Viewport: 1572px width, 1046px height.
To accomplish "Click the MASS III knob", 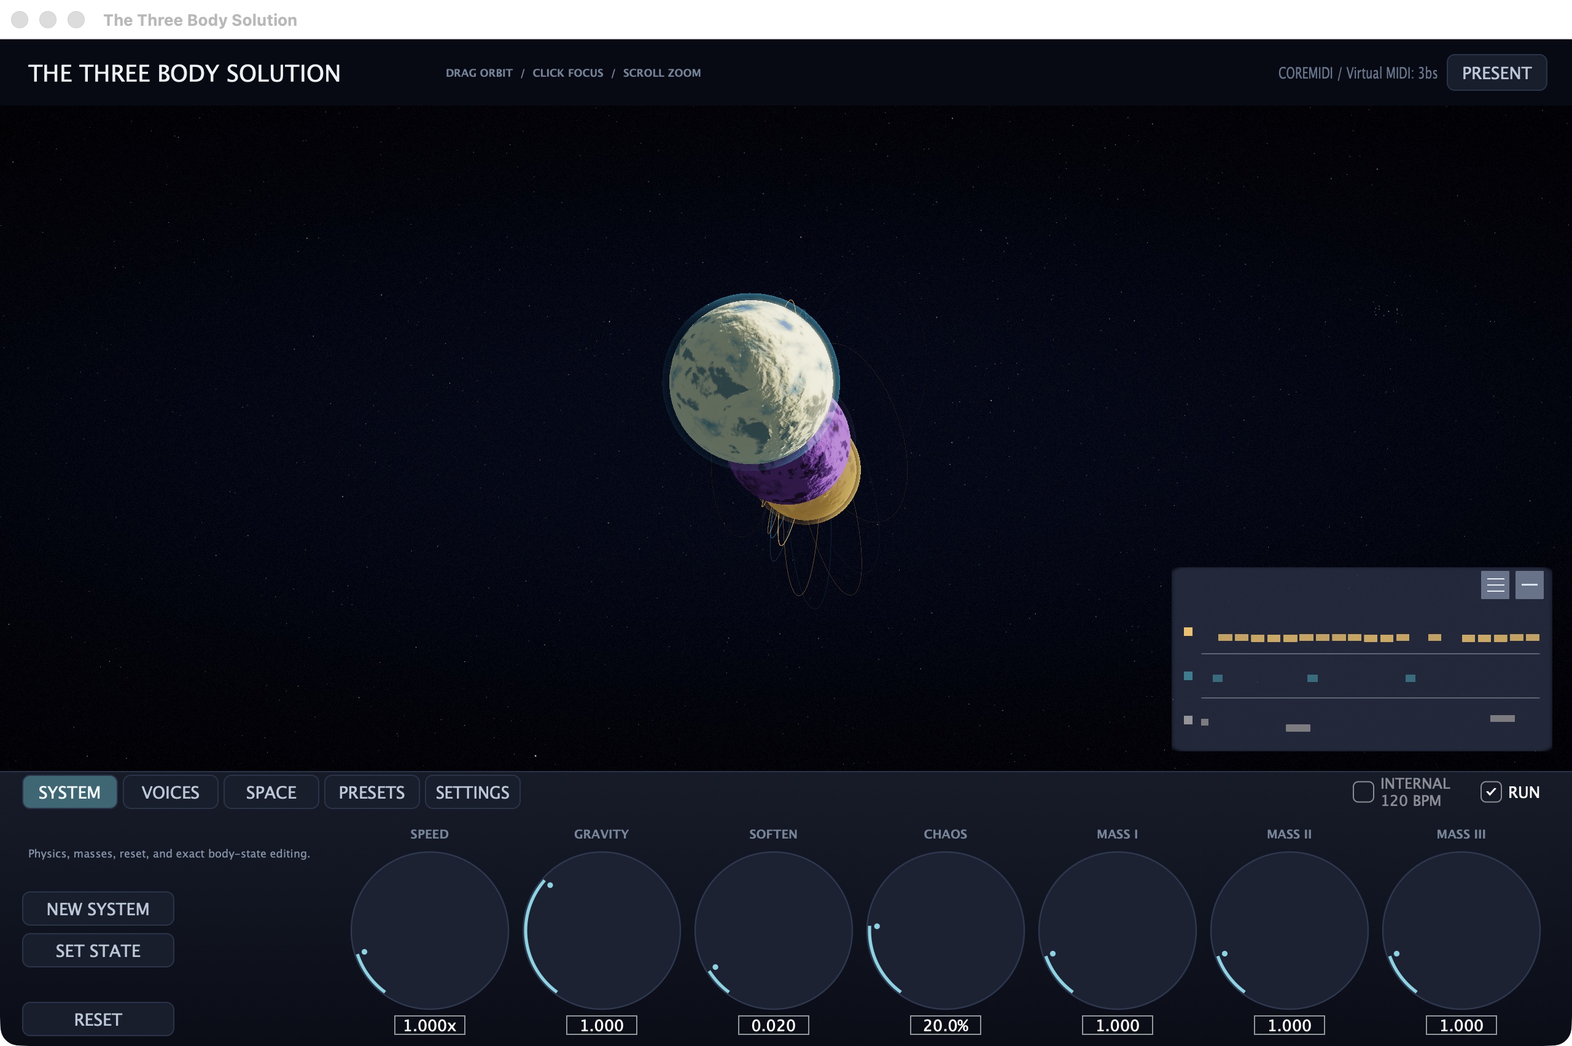I will [1461, 931].
